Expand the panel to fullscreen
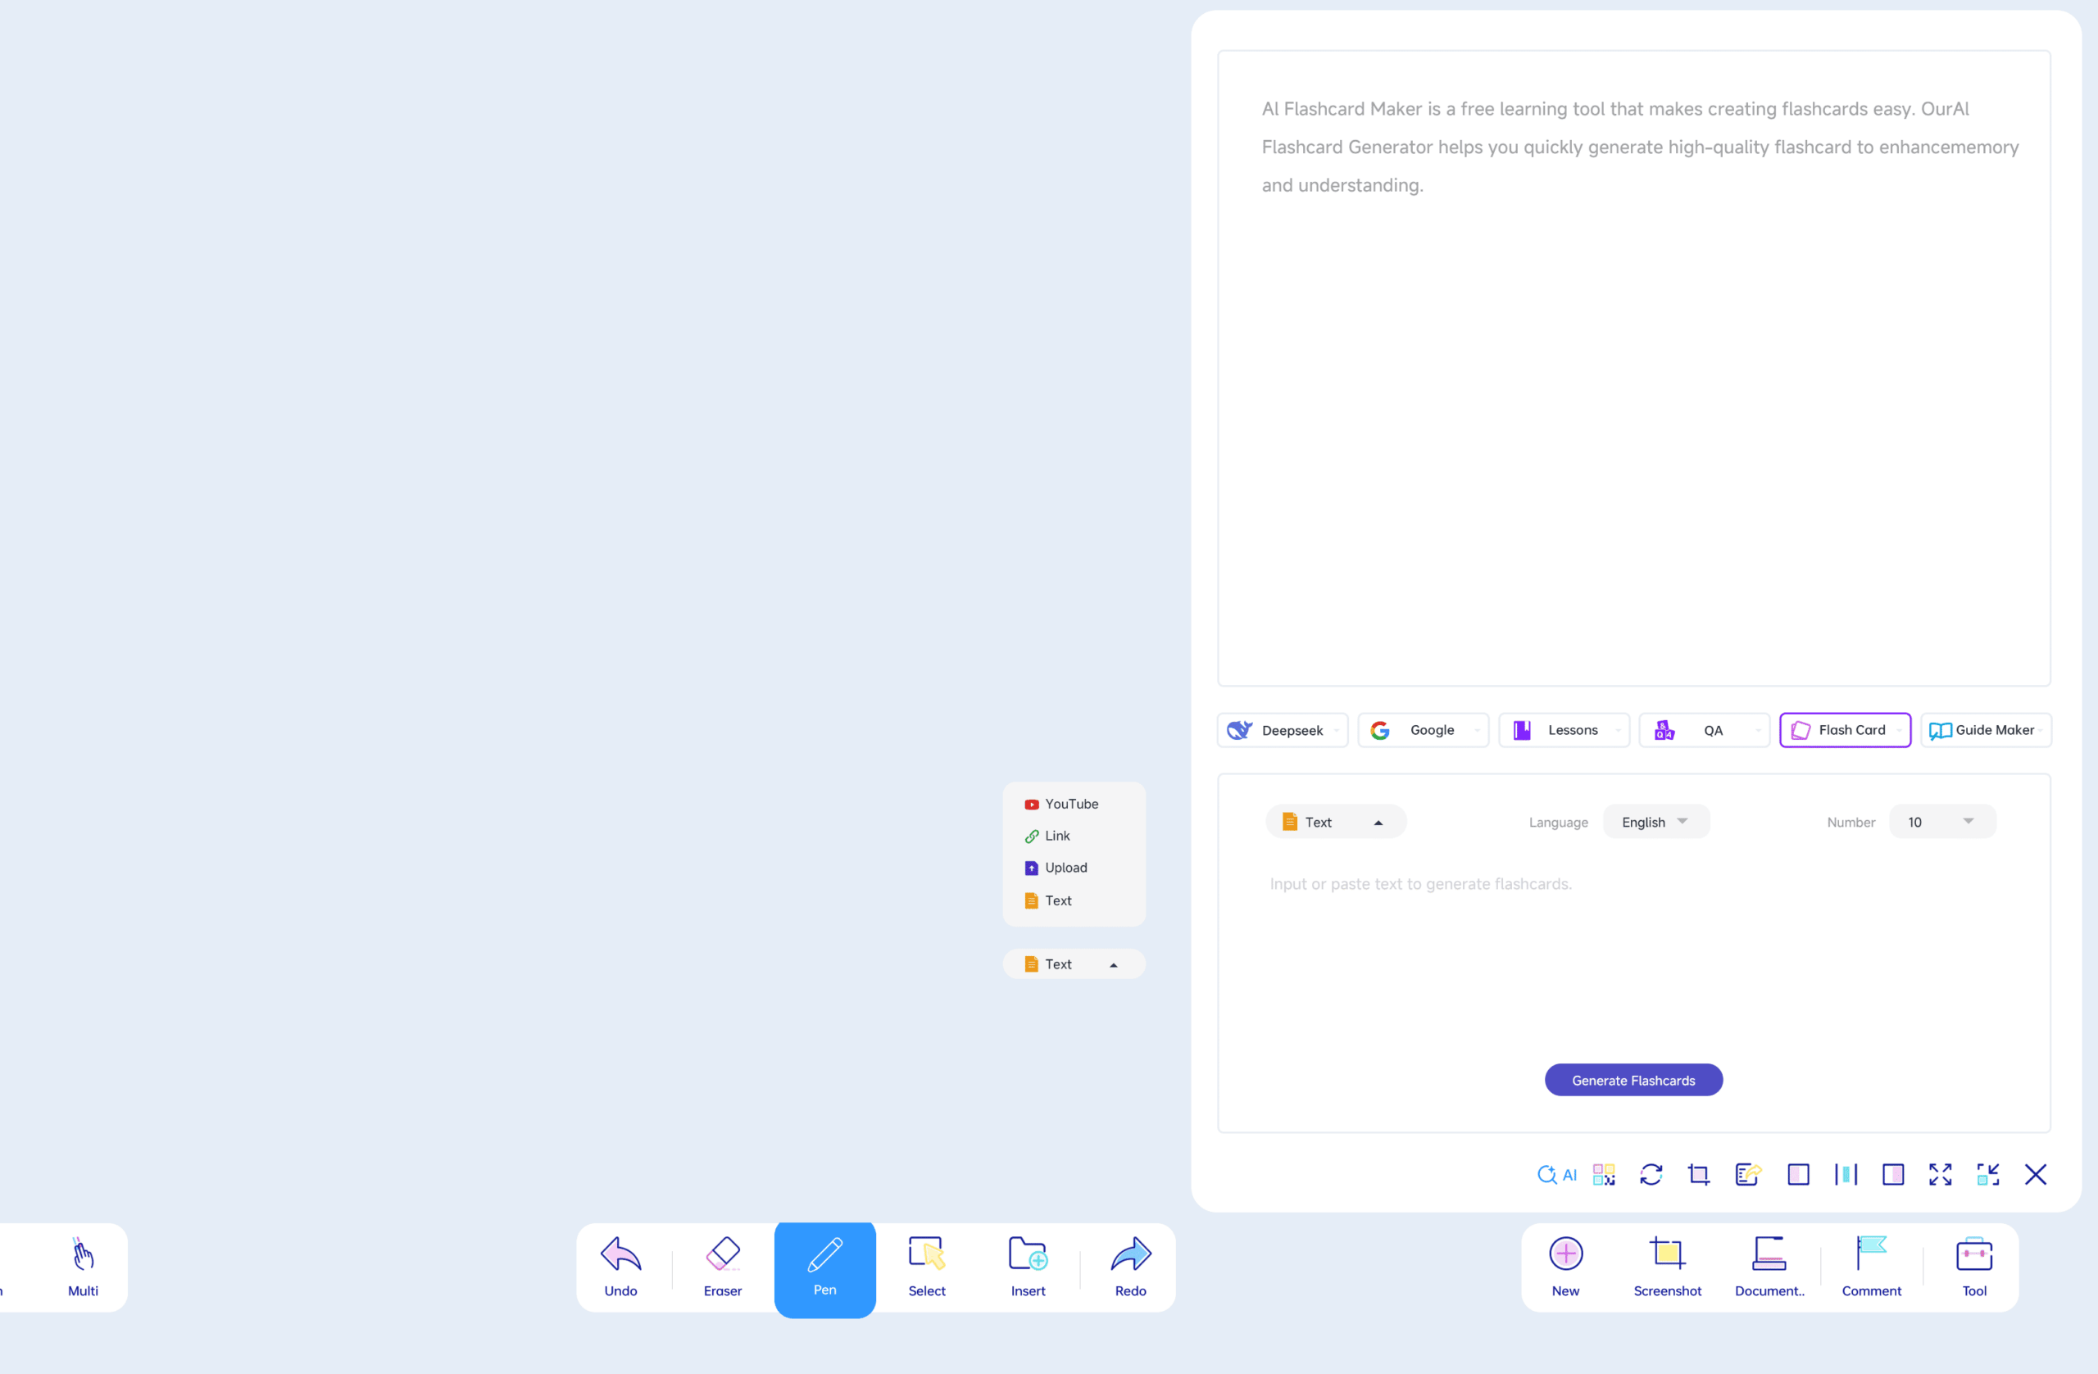2098x1374 pixels. click(x=1940, y=1174)
